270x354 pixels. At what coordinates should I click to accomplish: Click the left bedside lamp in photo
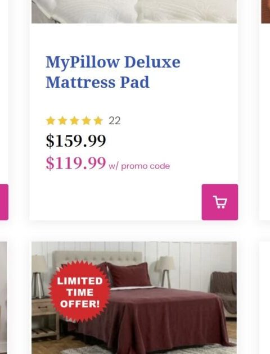tap(39, 276)
